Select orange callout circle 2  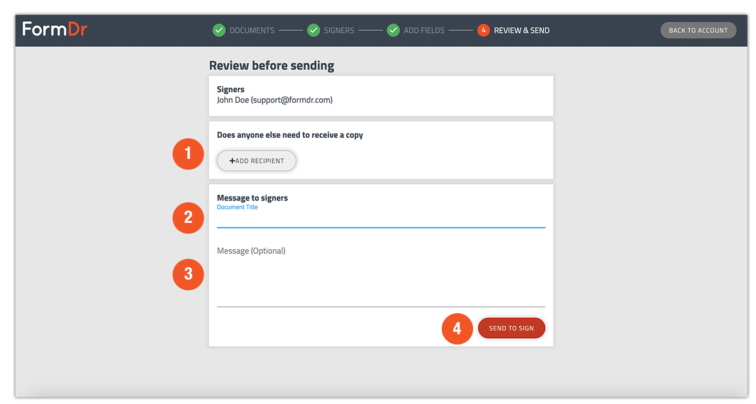point(188,218)
